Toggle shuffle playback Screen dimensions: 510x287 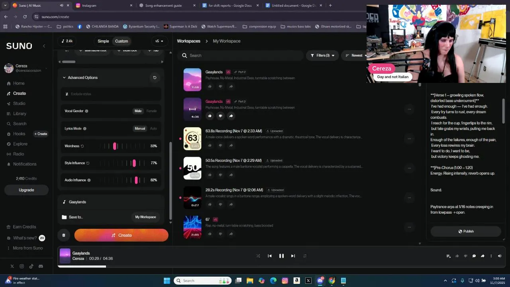pyautogui.click(x=258, y=256)
